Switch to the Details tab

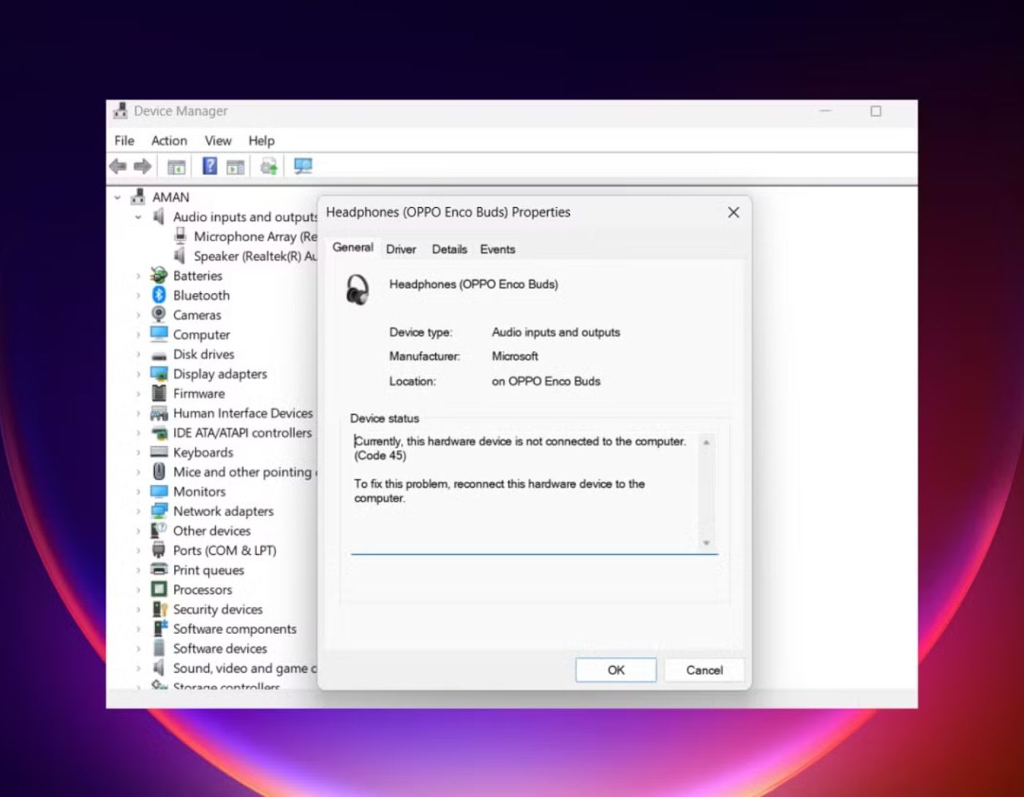tap(449, 249)
